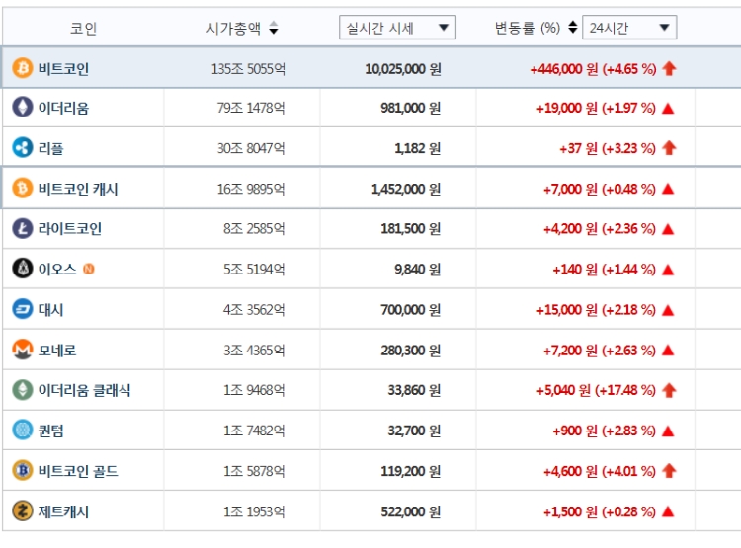This screenshot has height=548, width=741.
Task: Select the Litecoin (라이트코인) logo icon
Action: coord(22,229)
